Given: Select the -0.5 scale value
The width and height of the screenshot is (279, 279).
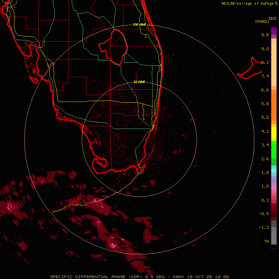Looking at the screenshot, I should (x=264, y=214).
